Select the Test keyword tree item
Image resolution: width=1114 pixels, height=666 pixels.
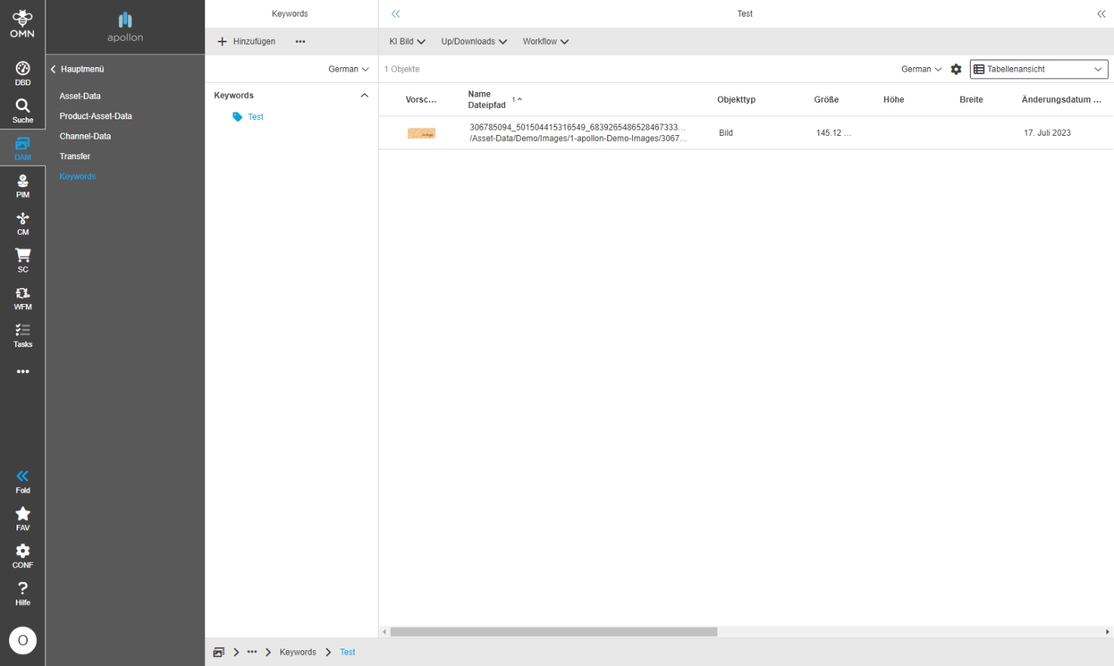[x=256, y=117]
